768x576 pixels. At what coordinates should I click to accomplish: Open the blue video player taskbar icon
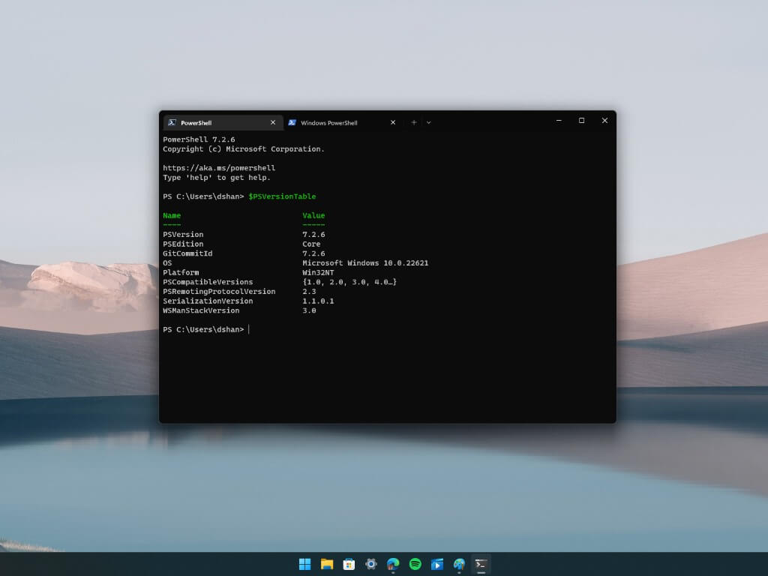[437, 564]
